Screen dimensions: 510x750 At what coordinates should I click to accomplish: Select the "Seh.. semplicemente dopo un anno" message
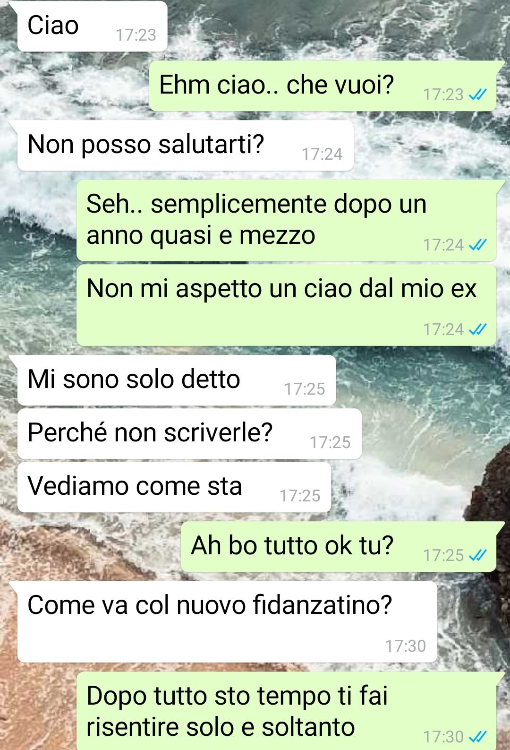(287, 220)
